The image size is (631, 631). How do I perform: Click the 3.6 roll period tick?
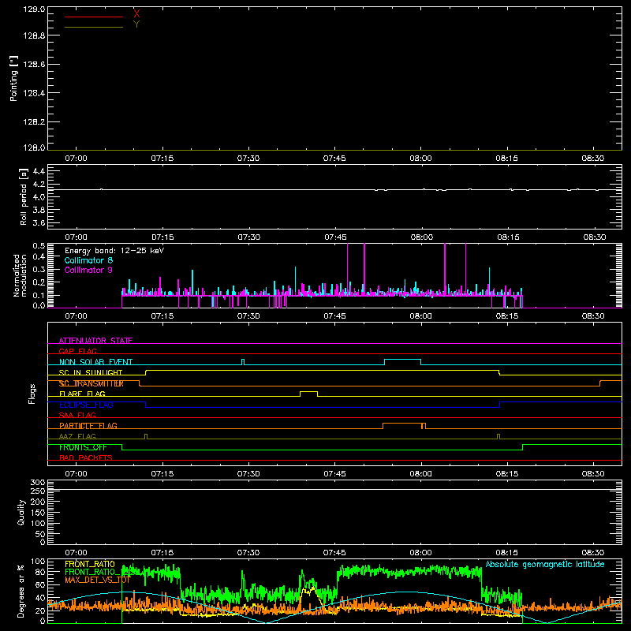(39, 223)
